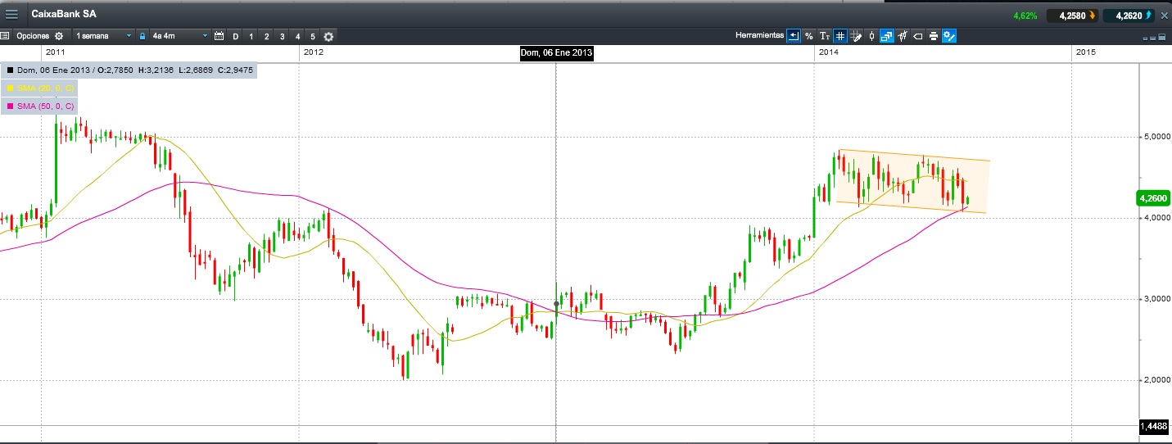
Task: Click the 2014 time axis label
Action: click(828, 52)
